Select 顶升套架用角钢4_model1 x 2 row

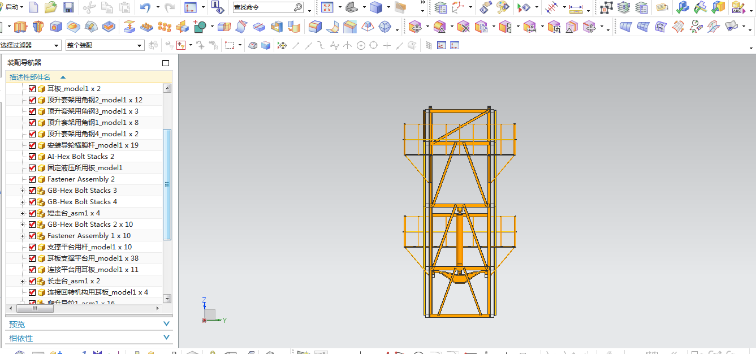[x=84, y=134]
